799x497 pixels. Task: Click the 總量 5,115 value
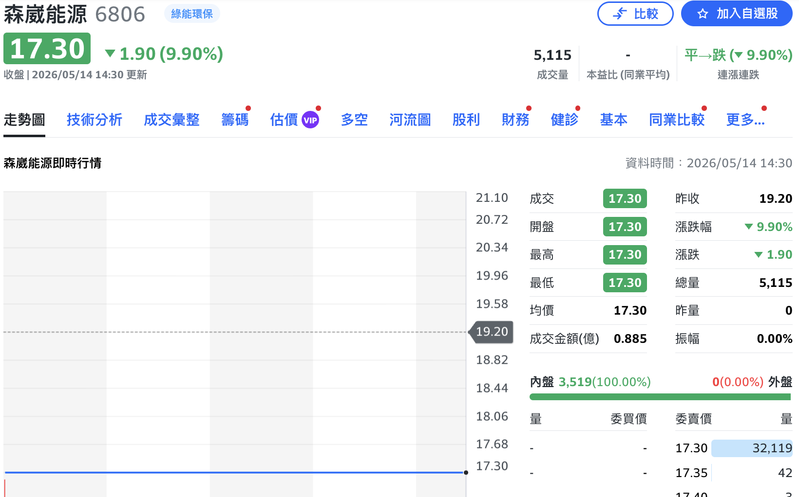(776, 283)
